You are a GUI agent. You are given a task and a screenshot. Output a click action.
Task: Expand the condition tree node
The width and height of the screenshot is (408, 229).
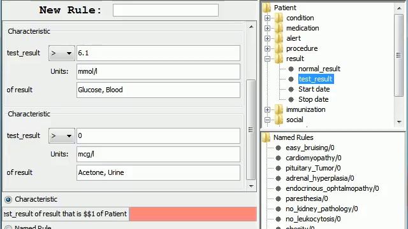click(x=267, y=18)
